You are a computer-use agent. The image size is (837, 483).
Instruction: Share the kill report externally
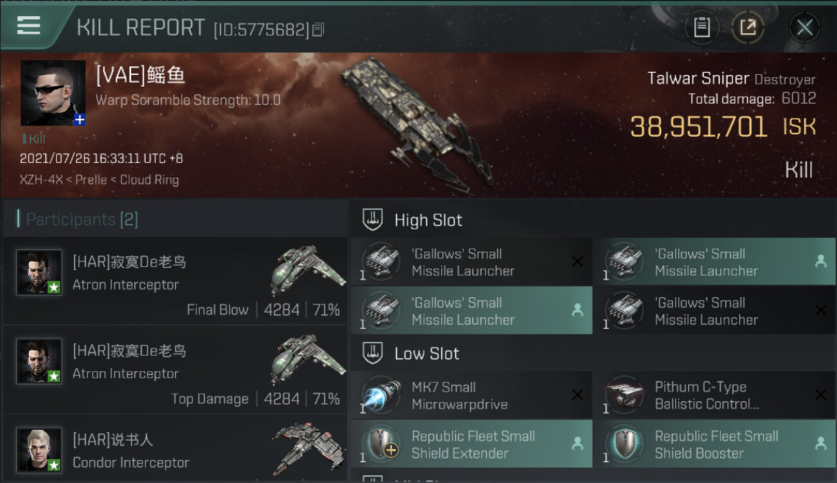click(748, 27)
